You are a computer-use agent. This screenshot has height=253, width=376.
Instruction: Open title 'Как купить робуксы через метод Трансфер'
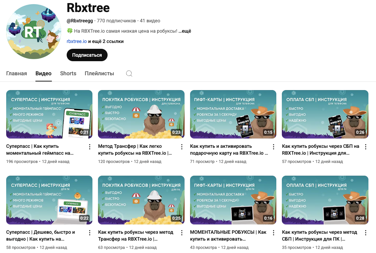click(x=136, y=235)
